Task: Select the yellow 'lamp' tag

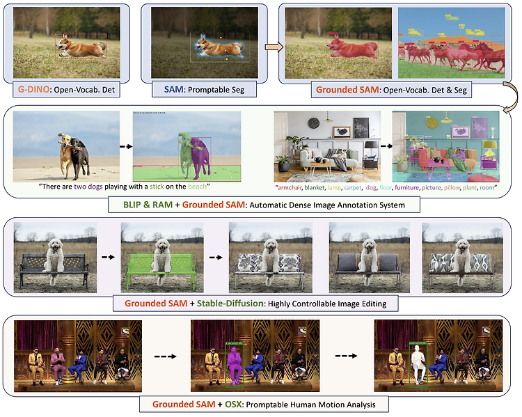Action: pos(334,187)
